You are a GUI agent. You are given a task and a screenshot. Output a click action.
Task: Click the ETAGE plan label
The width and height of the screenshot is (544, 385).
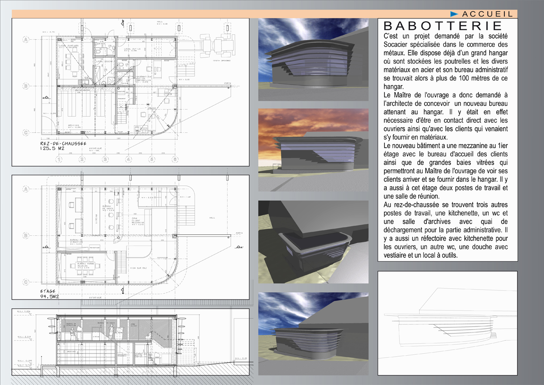click(x=48, y=291)
